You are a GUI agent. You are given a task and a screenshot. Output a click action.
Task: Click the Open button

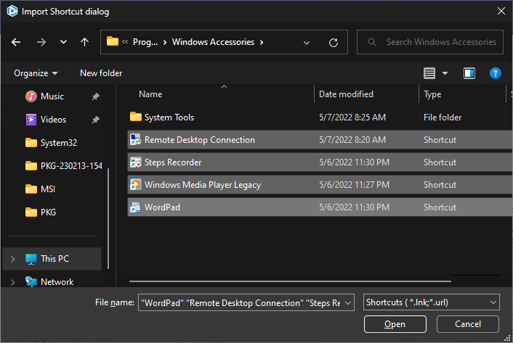pos(395,324)
